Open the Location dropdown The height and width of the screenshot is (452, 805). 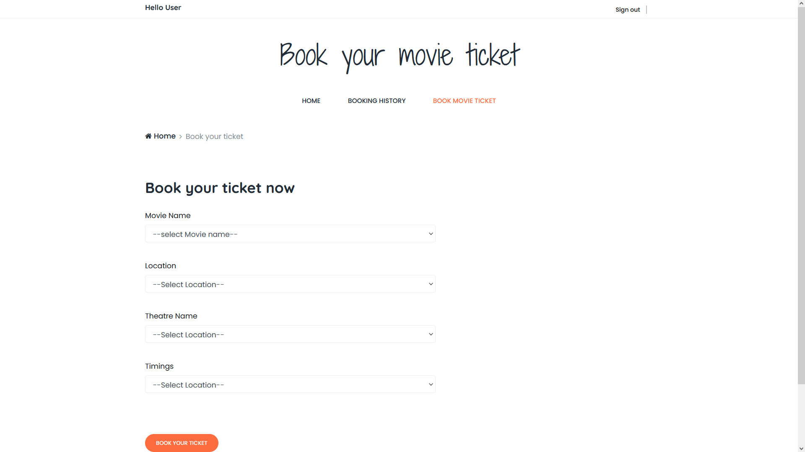[x=290, y=284]
